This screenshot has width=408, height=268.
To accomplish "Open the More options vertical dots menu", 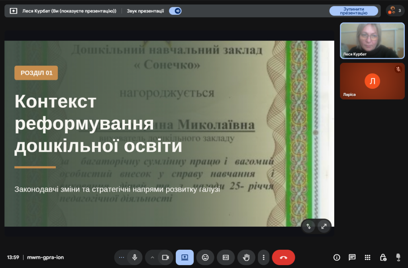I will [263, 257].
